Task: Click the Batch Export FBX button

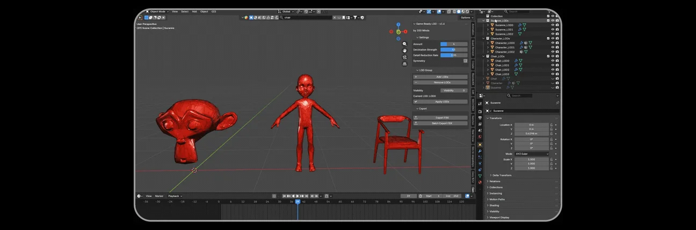Action: point(440,123)
